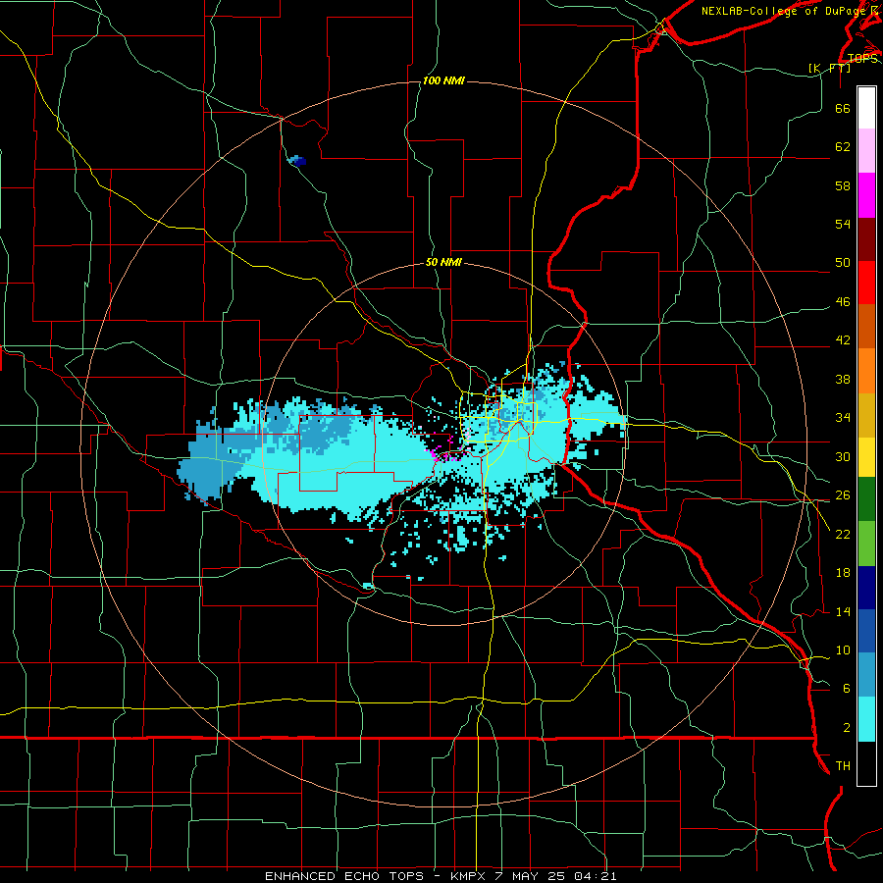Click the black TH threshold legend swatch

tap(866, 763)
